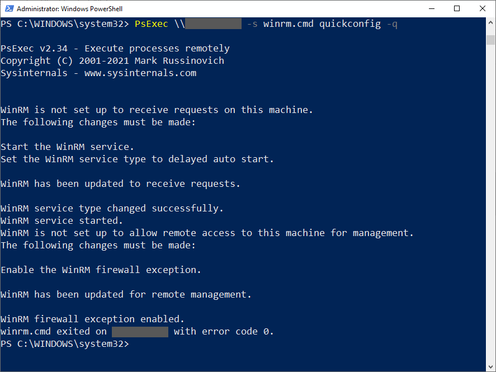Close the Administrator PowerShell window
This screenshot has width=496, height=372.
point(483,8)
